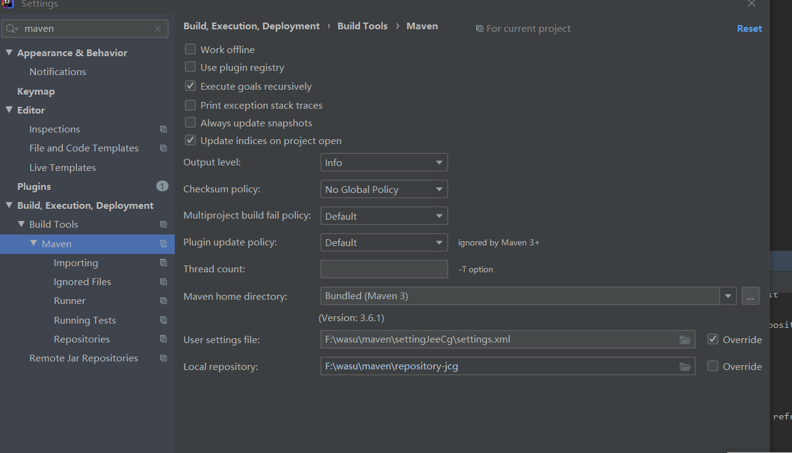The width and height of the screenshot is (792, 453).
Task: Click the magnifier icon in the search field
Action: [x=12, y=28]
